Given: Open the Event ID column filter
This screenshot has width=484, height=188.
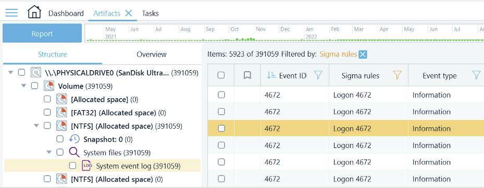Looking at the screenshot, I should pos(318,75).
